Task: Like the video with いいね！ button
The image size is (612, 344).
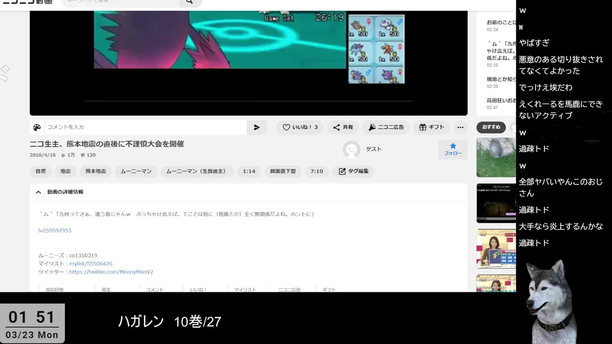Action: point(300,128)
